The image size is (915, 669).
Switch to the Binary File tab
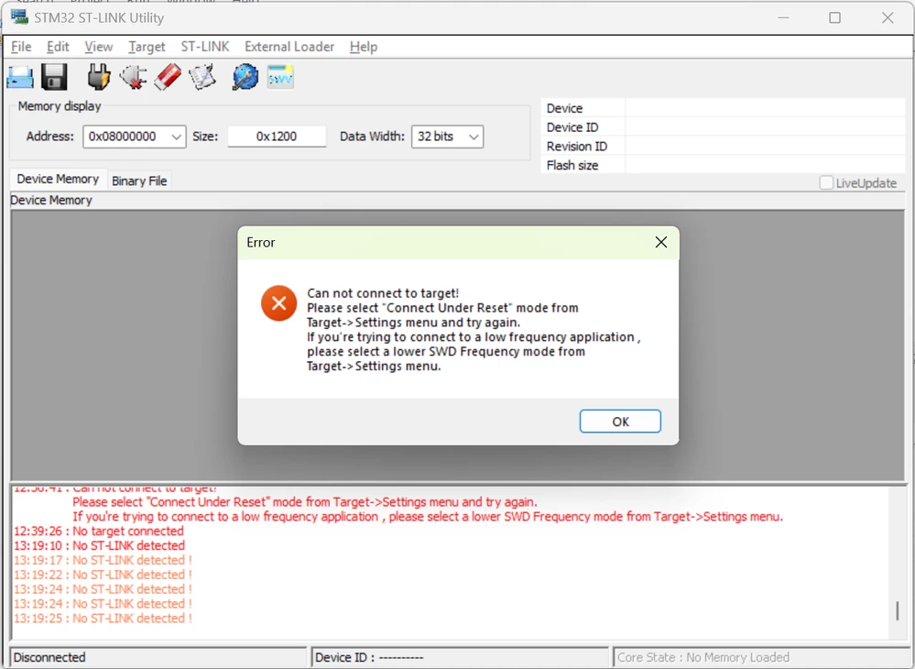139,181
